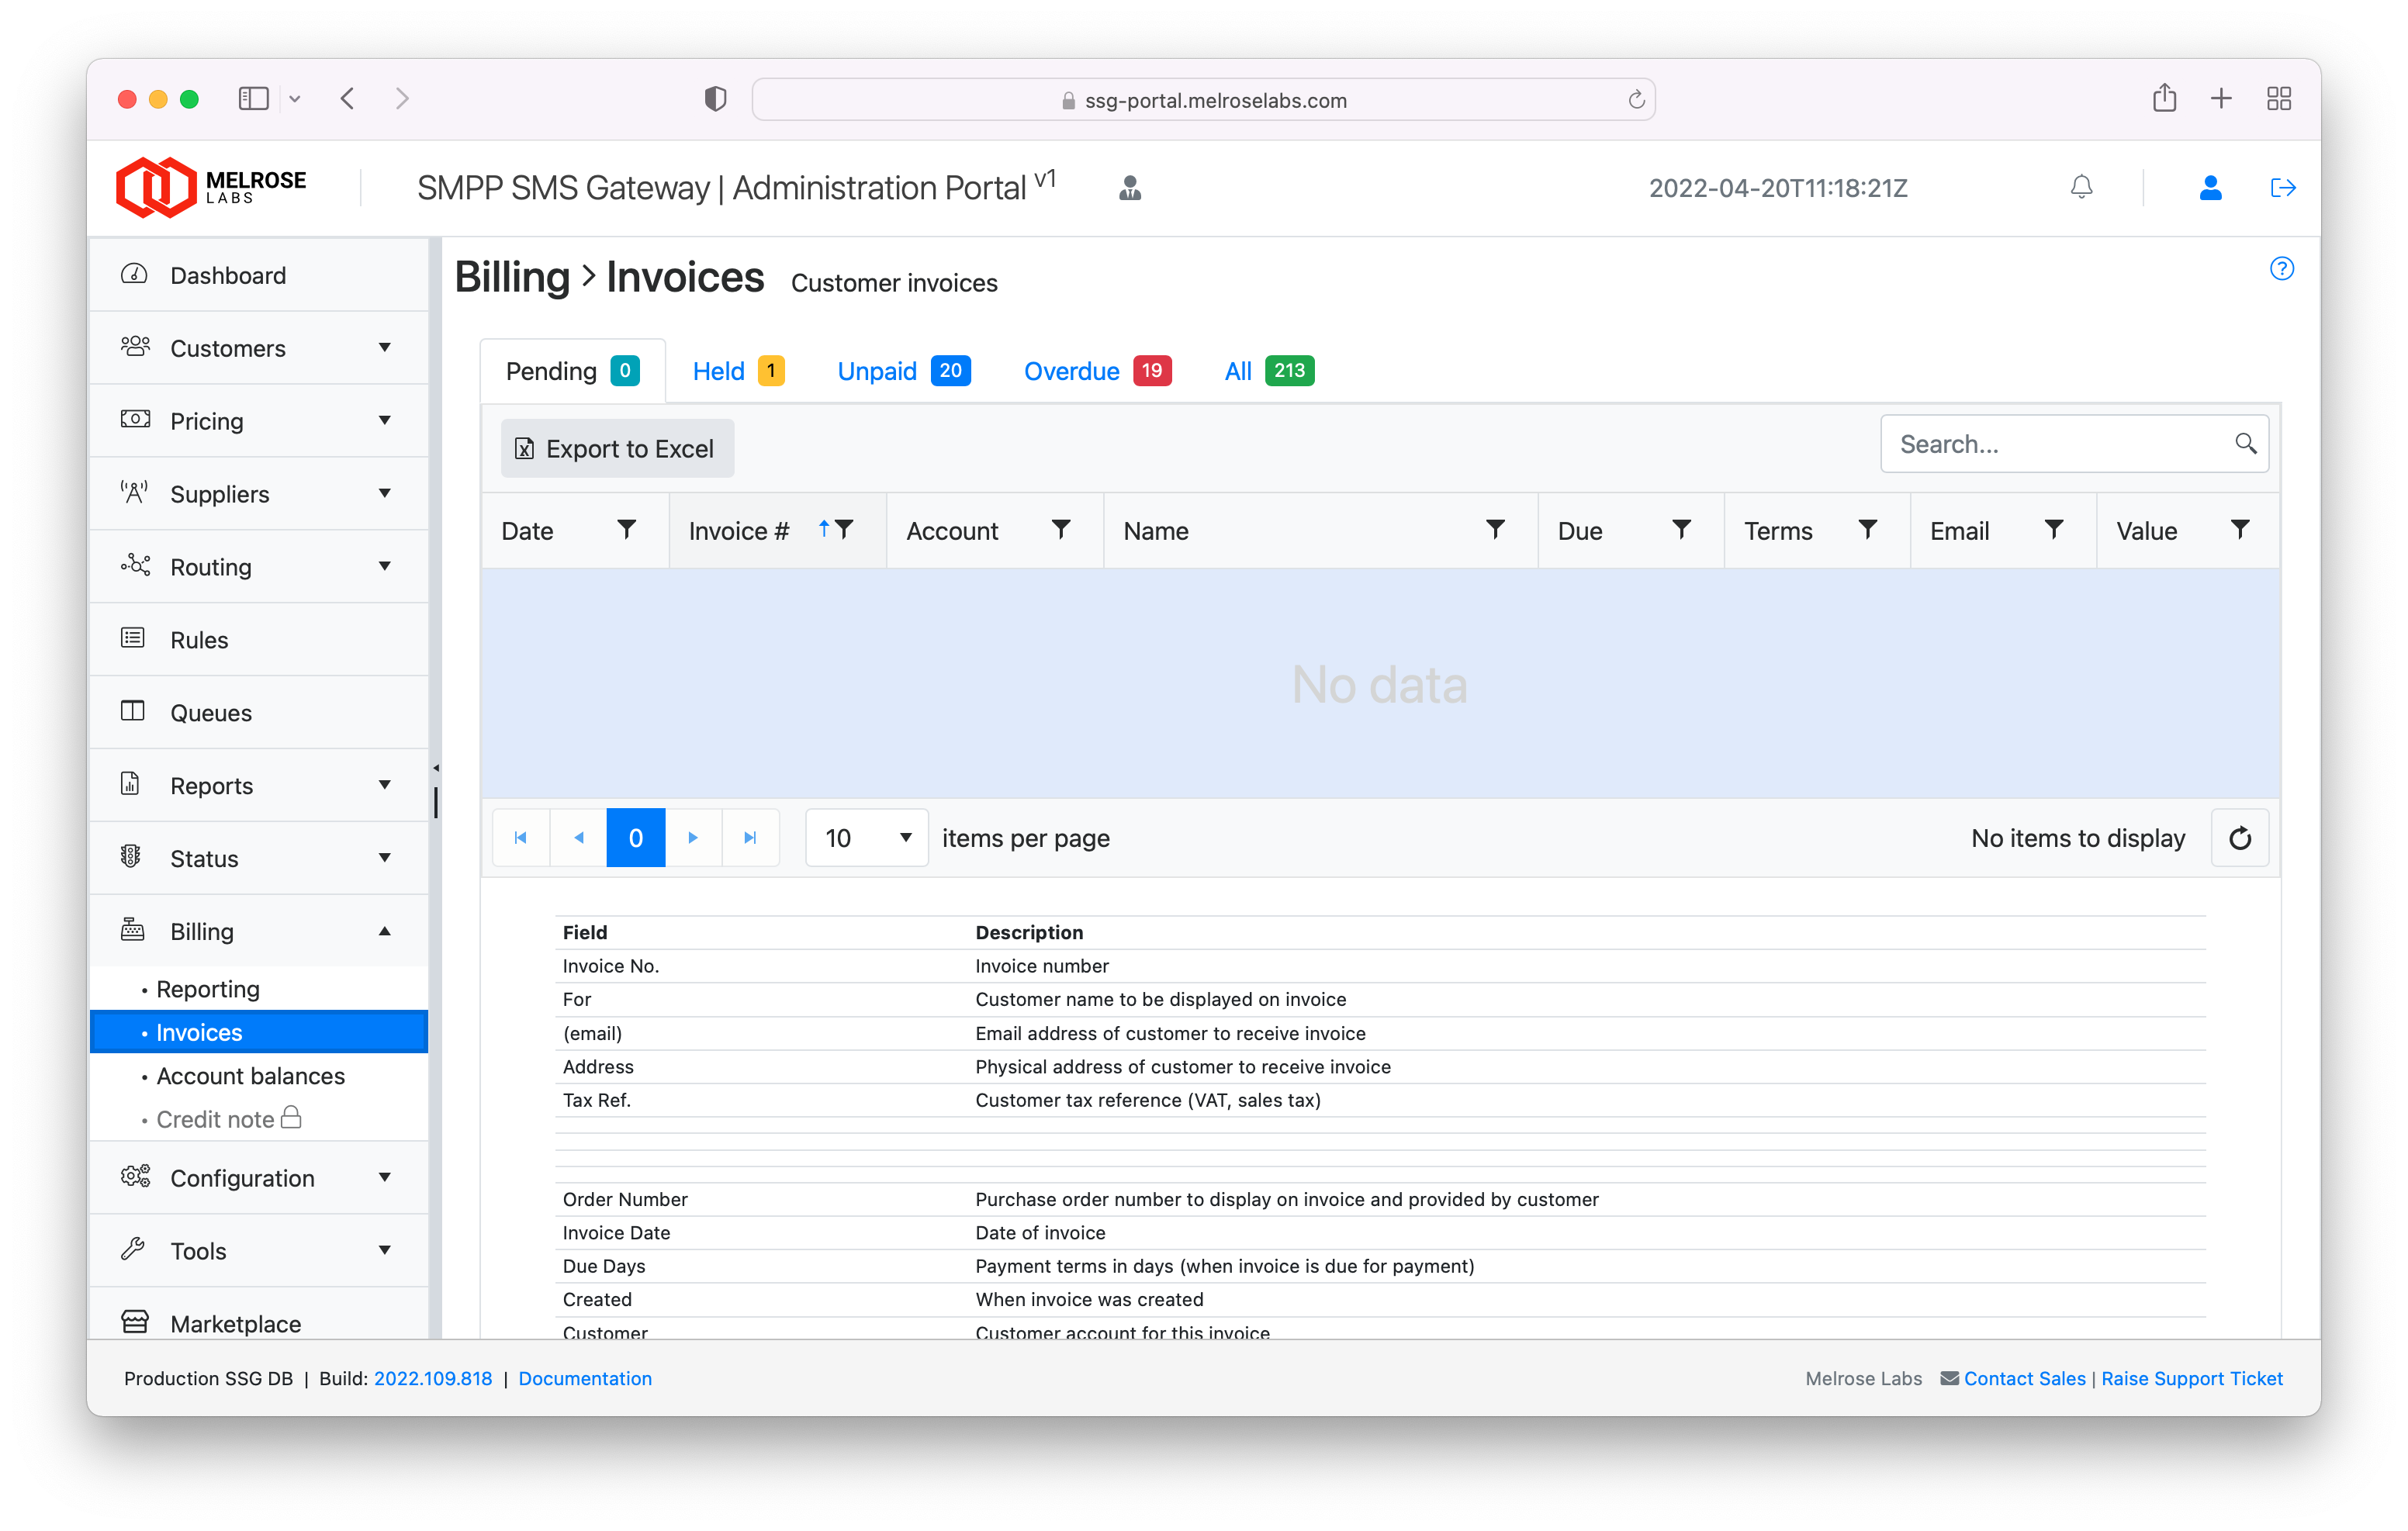This screenshot has height=1531, width=2408.
Task: Click Export to Excel button
Action: point(617,448)
